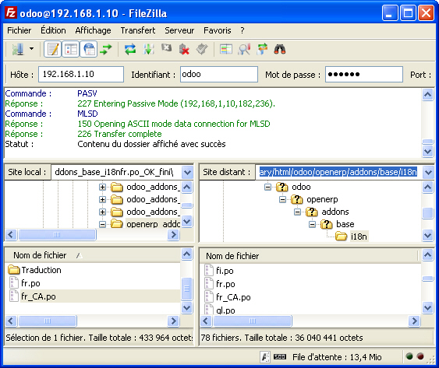The width and height of the screenshot is (439, 368).
Task: Toggle directory comparison
Action: [x=244, y=50]
